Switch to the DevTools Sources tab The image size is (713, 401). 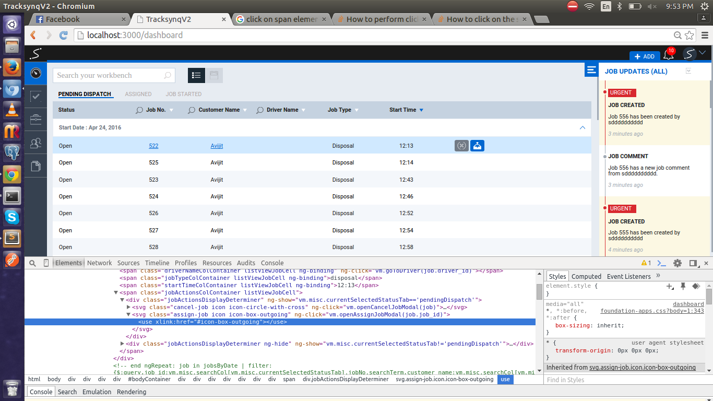[128, 263]
